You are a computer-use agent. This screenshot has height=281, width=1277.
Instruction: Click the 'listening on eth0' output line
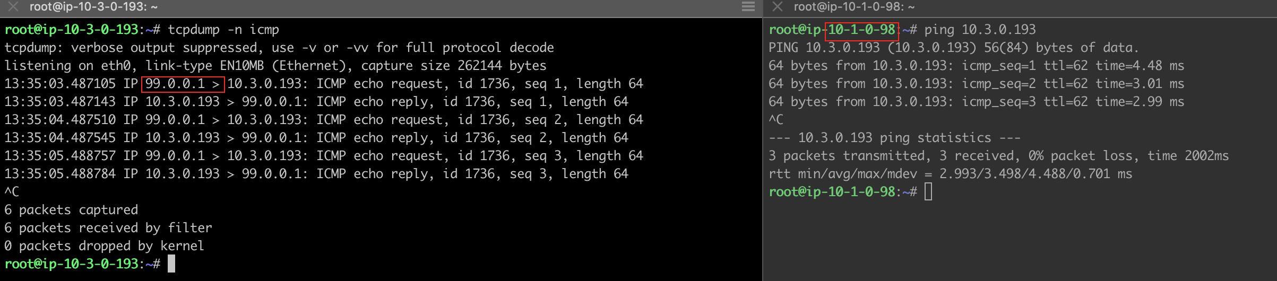[275, 66]
